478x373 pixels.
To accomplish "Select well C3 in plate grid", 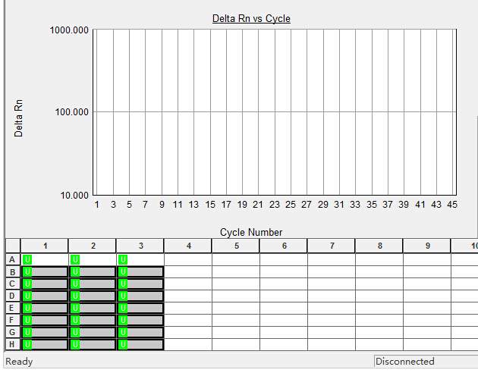I will (140, 284).
